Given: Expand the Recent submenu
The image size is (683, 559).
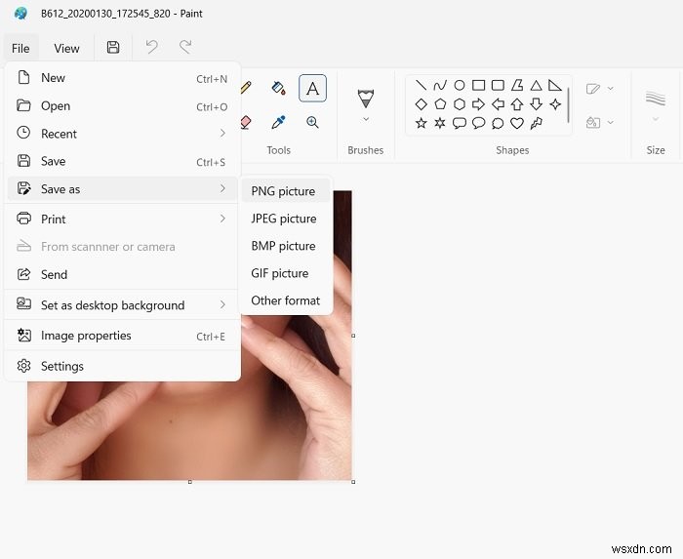Looking at the screenshot, I should click(x=222, y=134).
